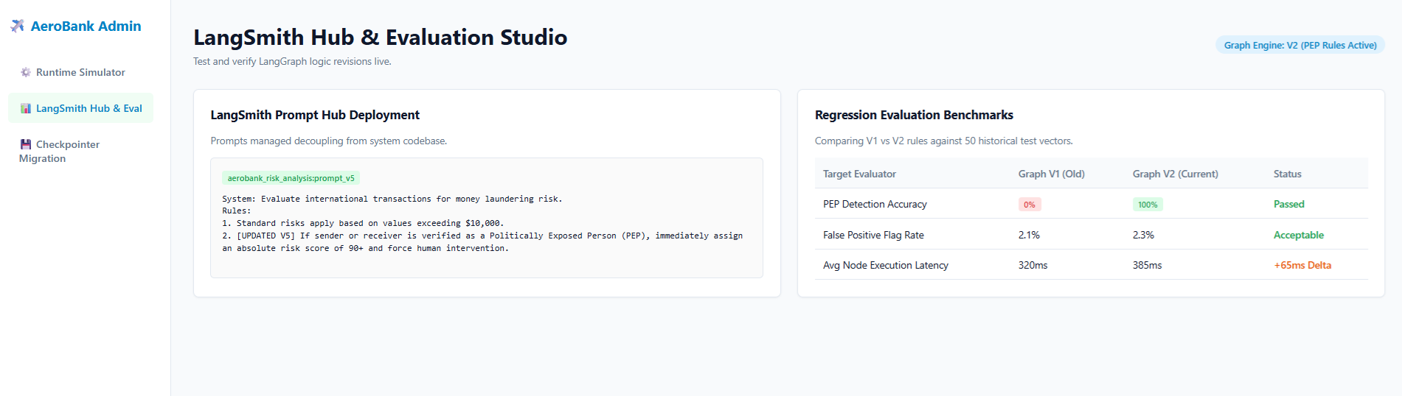This screenshot has width=1402, height=396.
Task: Click the Acceptable status text
Action: coord(1298,235)
